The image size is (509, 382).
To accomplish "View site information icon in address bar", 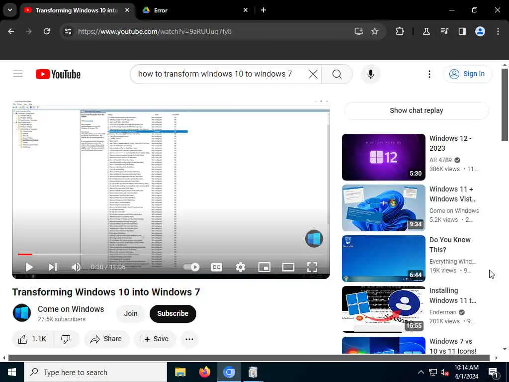I will pos(68,31).
